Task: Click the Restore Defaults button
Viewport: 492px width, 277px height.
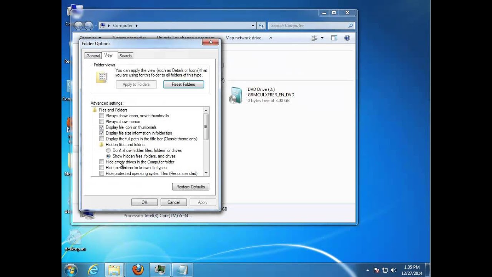Action: pos(191,187)
